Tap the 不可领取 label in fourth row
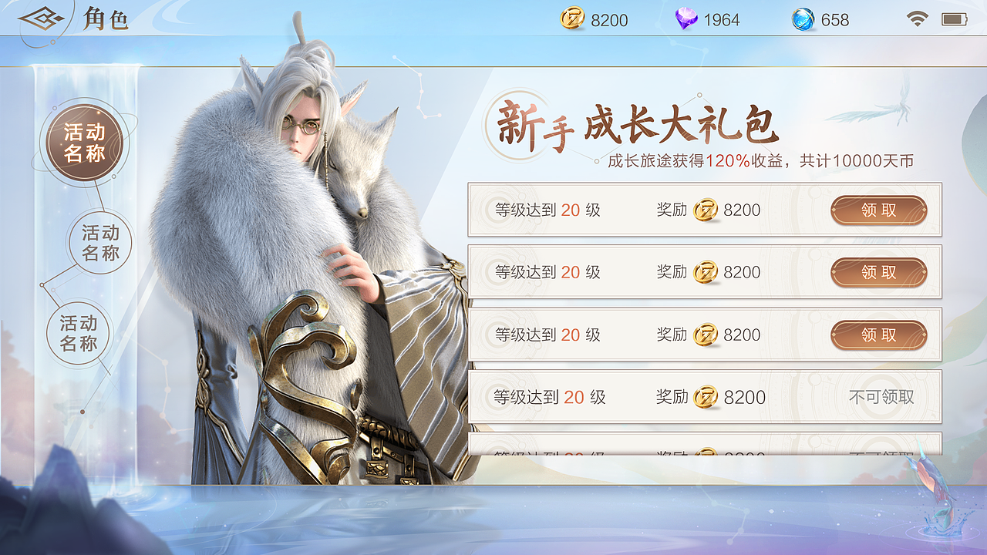 click(x=881, y=397)
